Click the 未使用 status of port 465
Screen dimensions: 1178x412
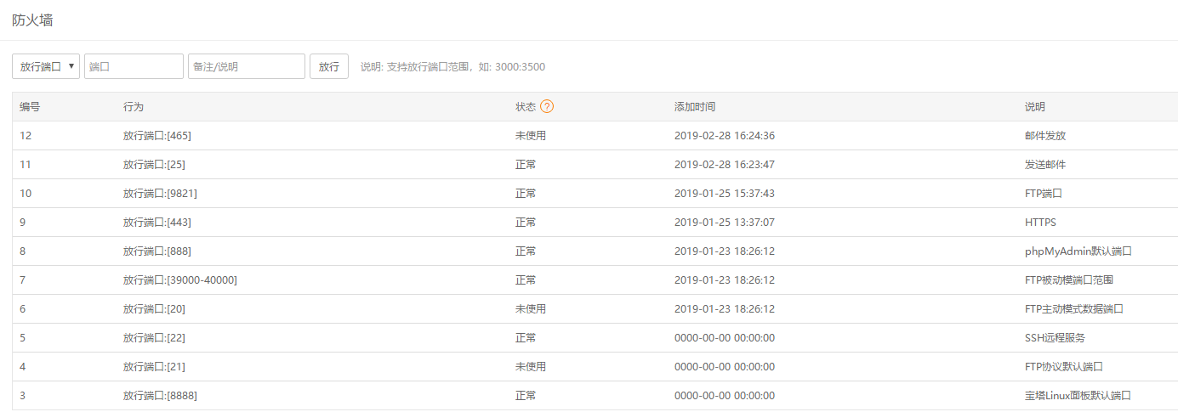click(530, 136)
